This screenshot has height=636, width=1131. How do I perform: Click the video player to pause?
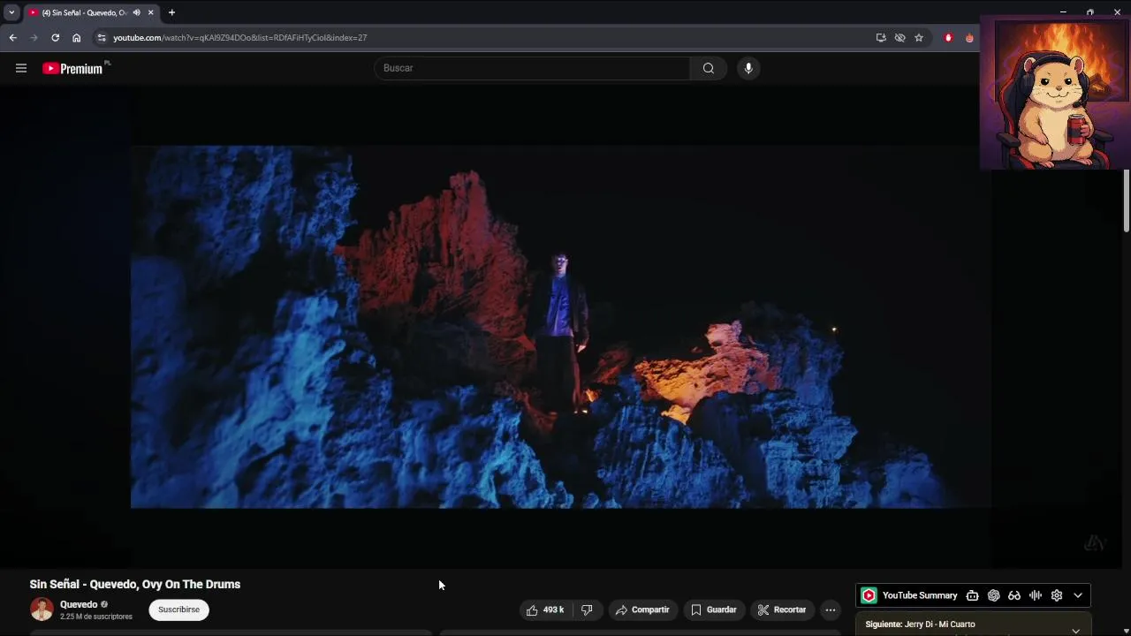point(560,327)
